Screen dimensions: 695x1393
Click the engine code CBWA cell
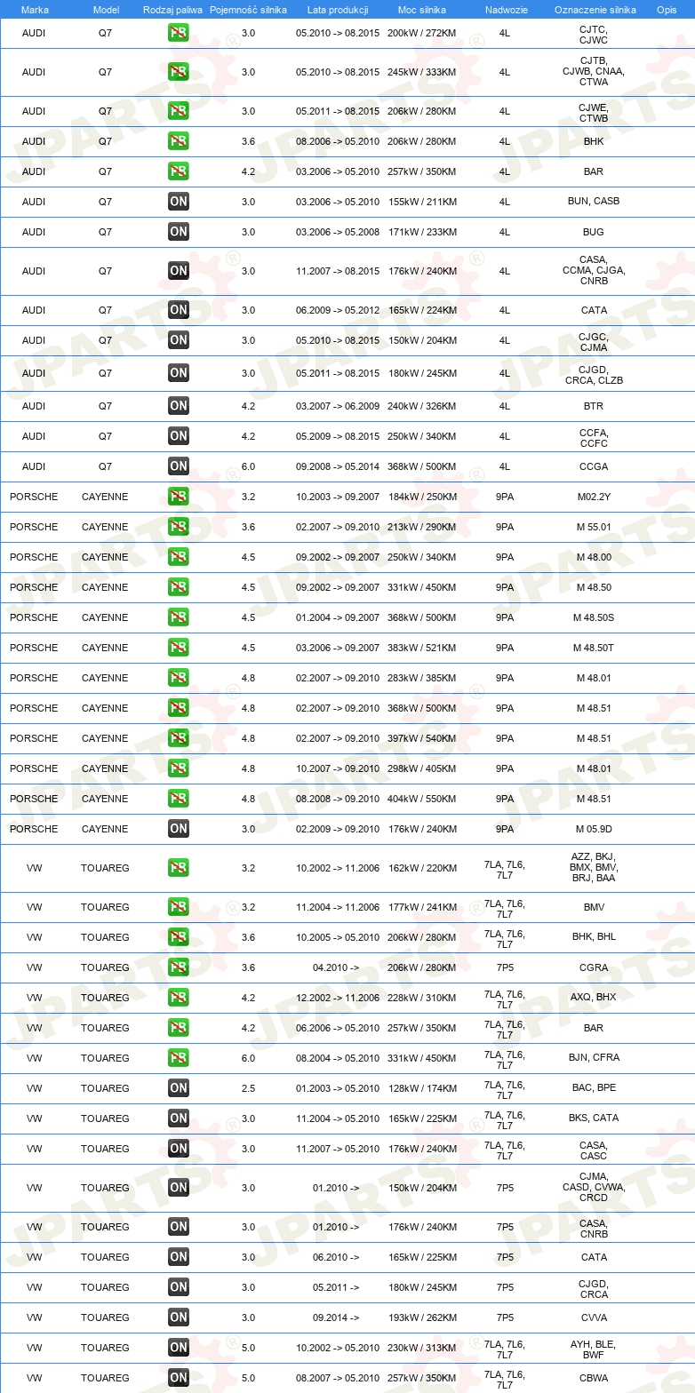tap(594, 1378)
